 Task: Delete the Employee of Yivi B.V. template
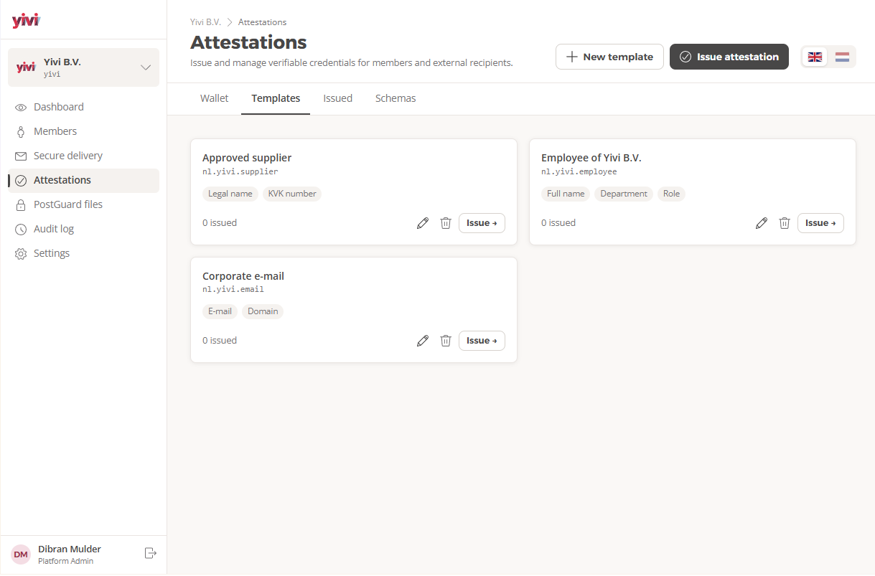785,223
